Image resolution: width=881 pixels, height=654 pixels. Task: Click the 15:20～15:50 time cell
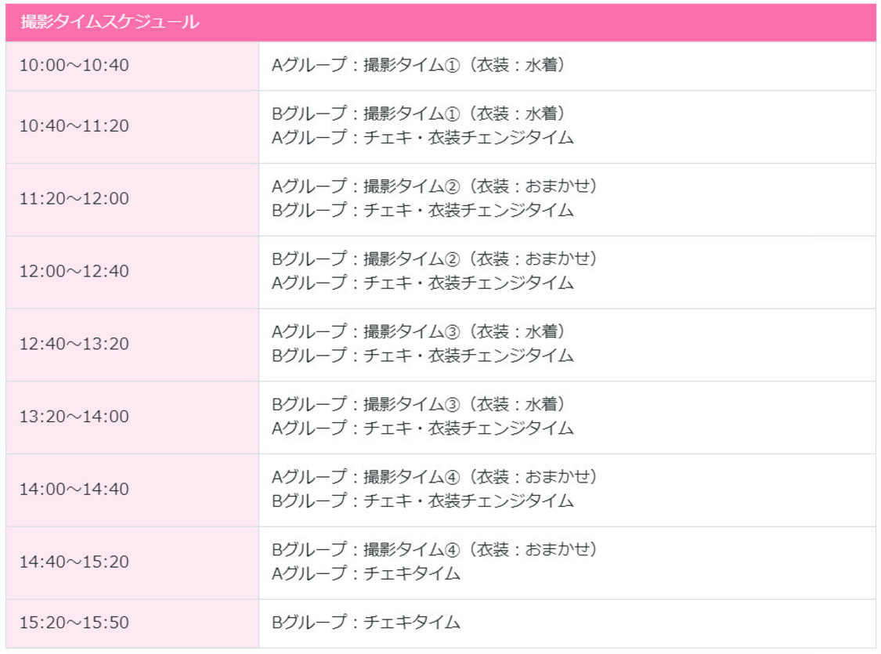point(74,623)
